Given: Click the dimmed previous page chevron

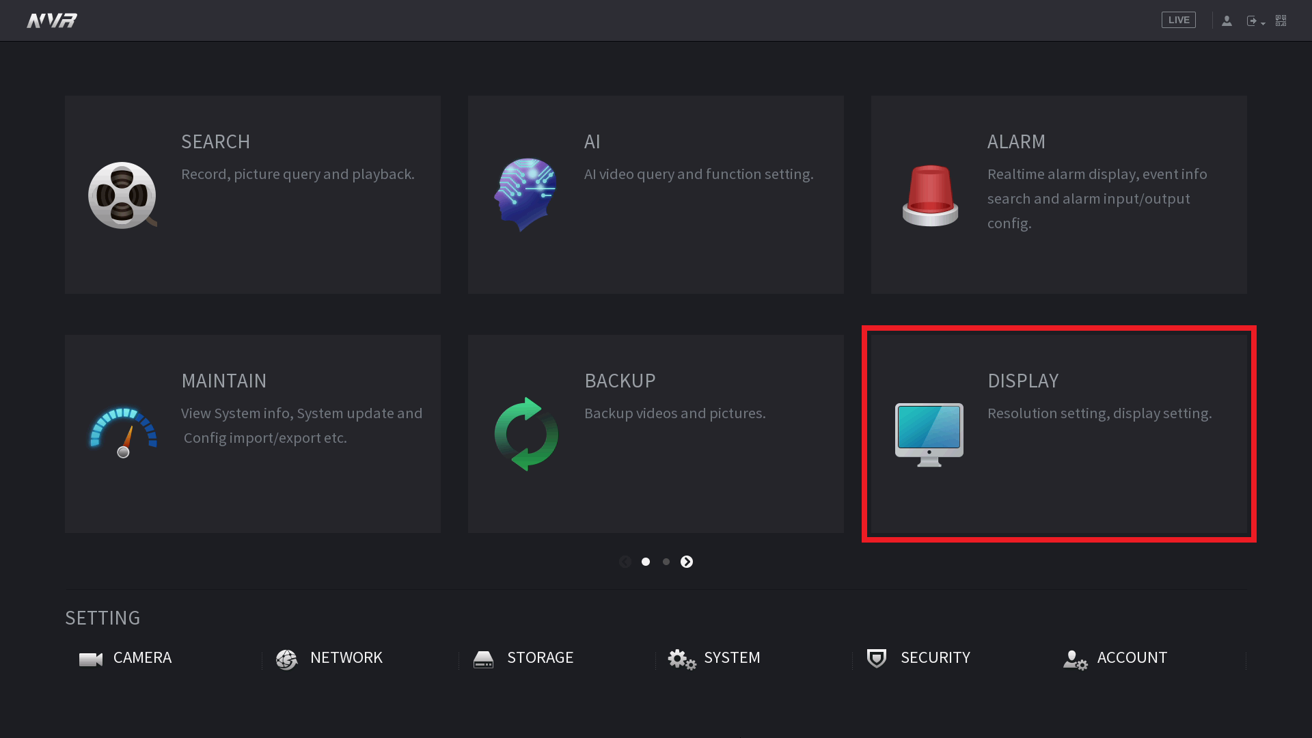Looking at the screenshot, I should (625, 562).
